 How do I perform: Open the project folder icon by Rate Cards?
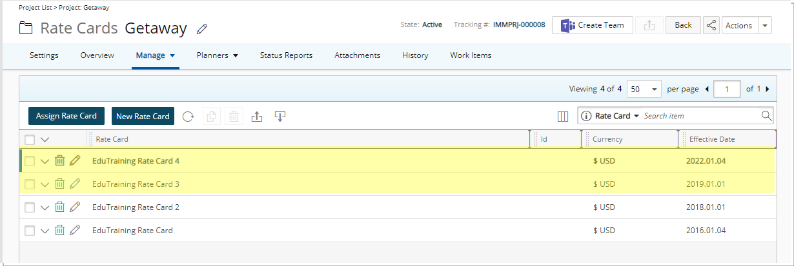point(26,28)
